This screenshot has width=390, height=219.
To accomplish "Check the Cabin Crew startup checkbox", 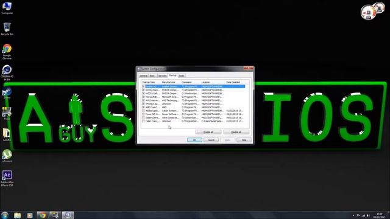I will click(x=143, y=121).
